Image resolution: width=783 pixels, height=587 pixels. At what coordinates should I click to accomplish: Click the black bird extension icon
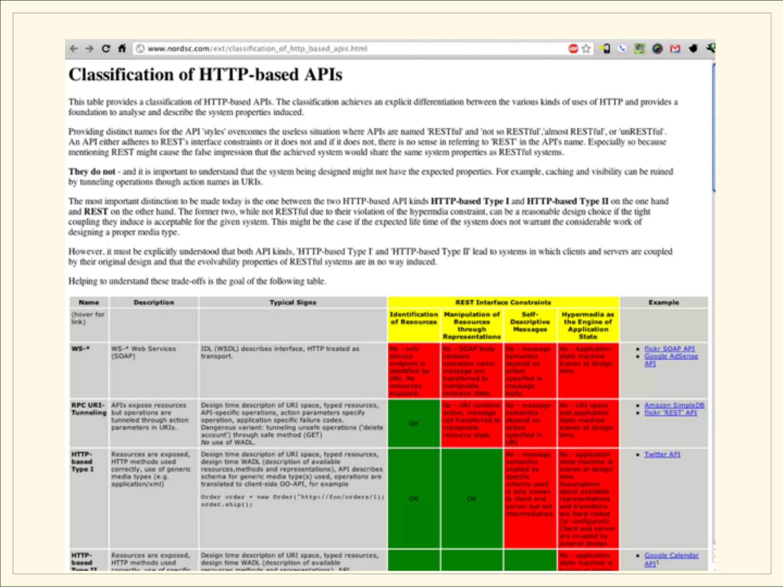coord(693,49)
